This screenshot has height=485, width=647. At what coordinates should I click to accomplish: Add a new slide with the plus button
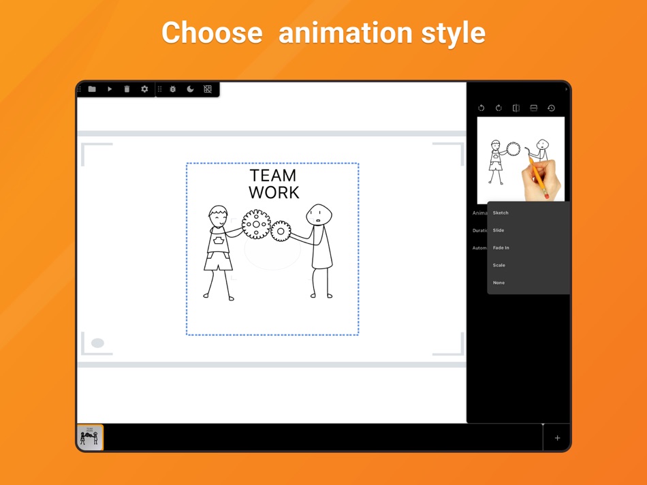click(x=557, y=438)
